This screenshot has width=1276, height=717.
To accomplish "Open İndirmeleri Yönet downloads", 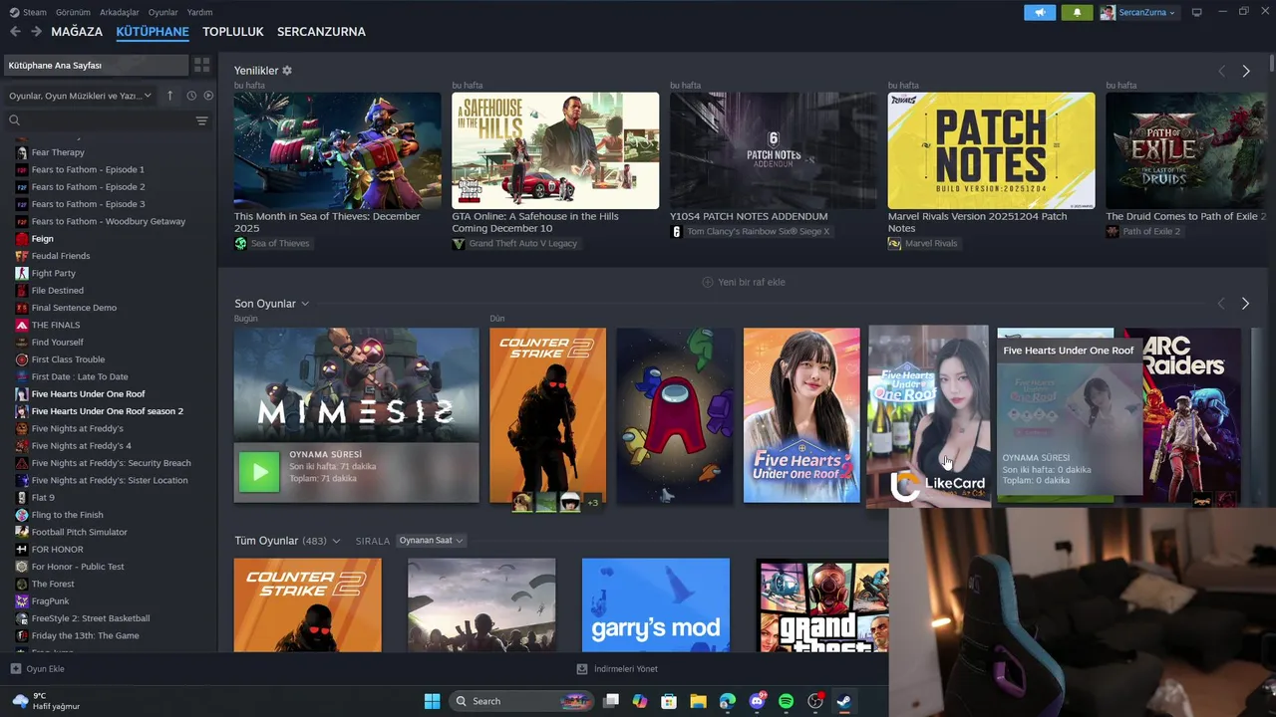I will [618, 669].
